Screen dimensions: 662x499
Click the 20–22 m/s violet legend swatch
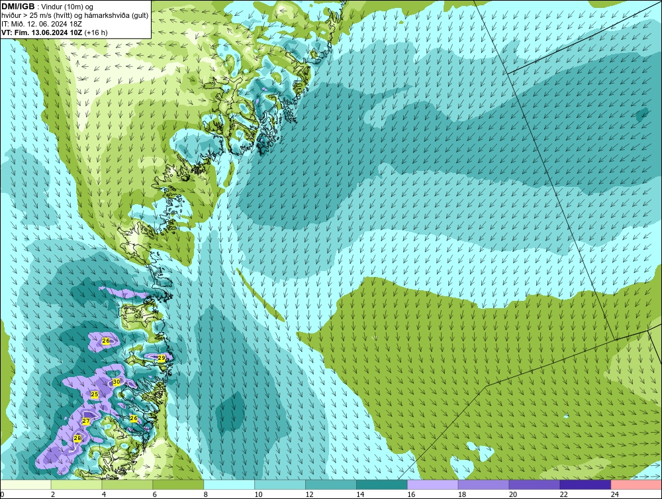coord(534,484)
